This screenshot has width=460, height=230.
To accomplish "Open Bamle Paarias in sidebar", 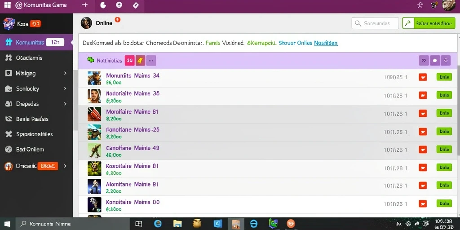I will (32, 119).
